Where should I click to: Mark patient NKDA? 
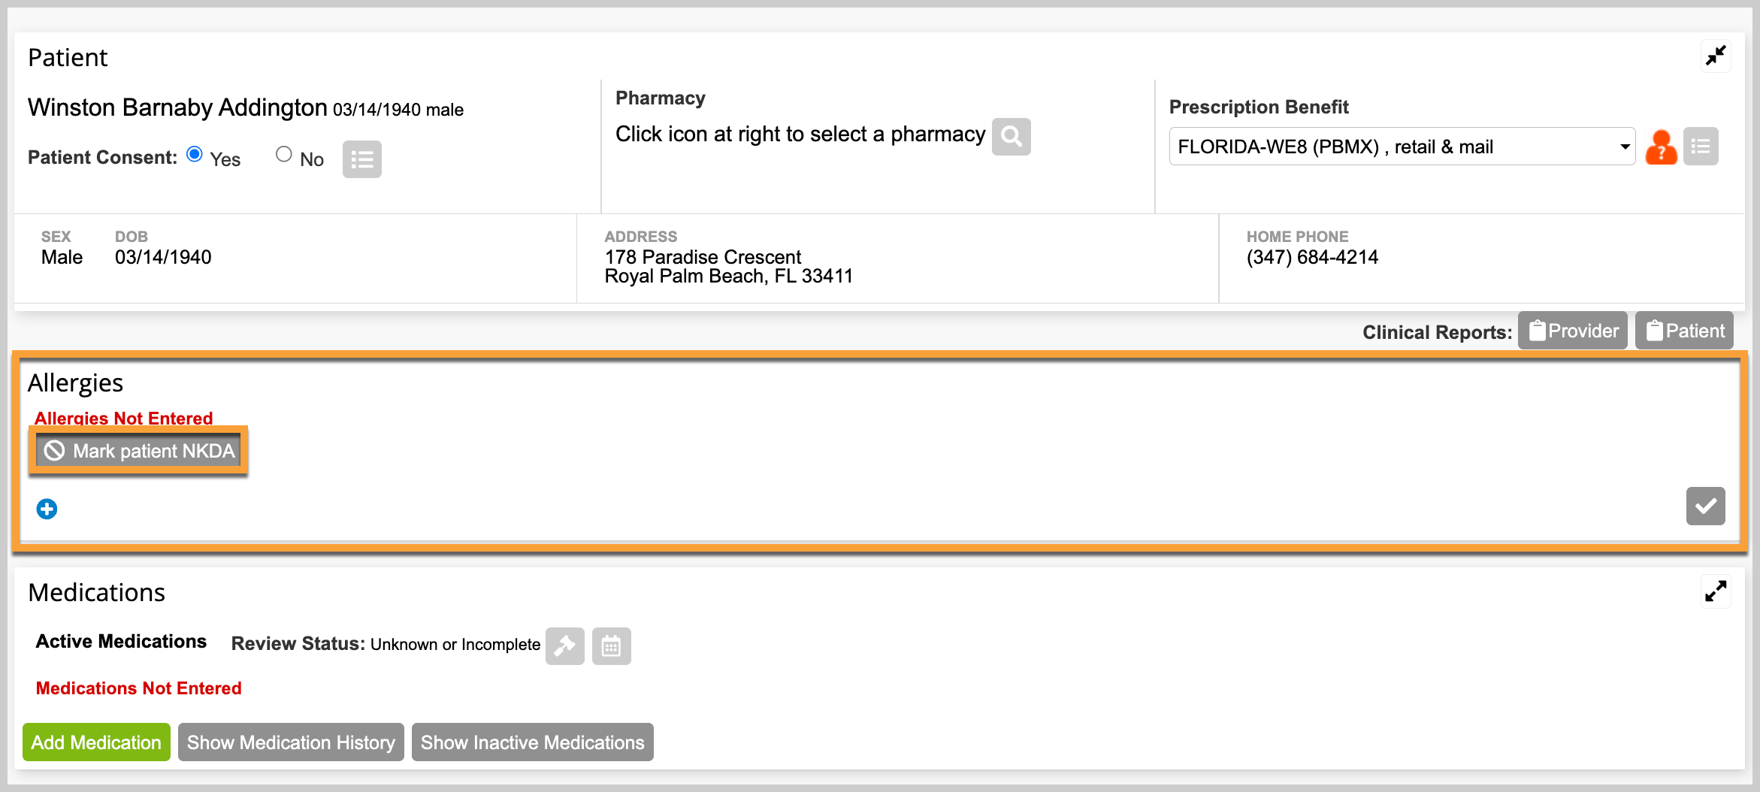click(x=138, y=451)
